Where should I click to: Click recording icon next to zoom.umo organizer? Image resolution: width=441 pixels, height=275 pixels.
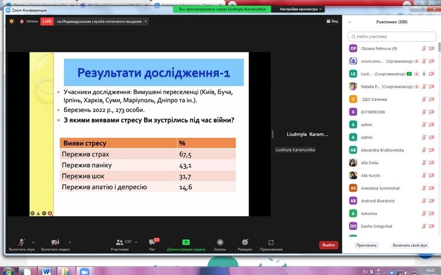point(416,61)
